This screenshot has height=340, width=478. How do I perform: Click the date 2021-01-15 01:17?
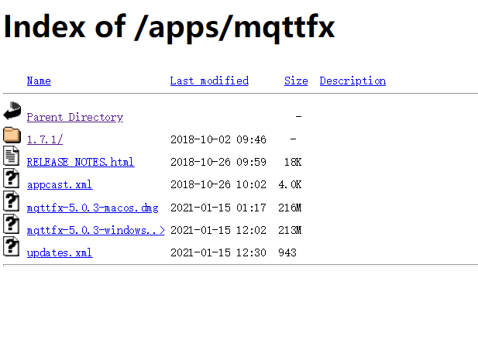coord(218,208)
